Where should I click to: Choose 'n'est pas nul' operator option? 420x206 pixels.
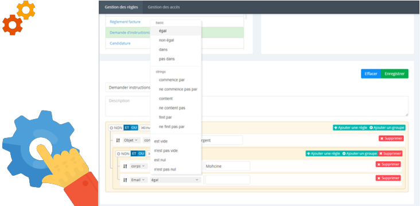pos(176,169)
